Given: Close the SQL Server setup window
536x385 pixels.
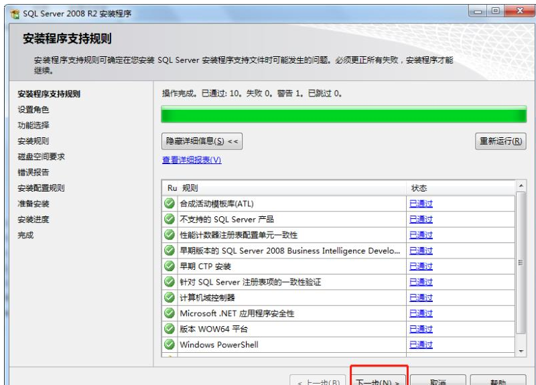Looking at the screenshot, I should tap(520, 11).
